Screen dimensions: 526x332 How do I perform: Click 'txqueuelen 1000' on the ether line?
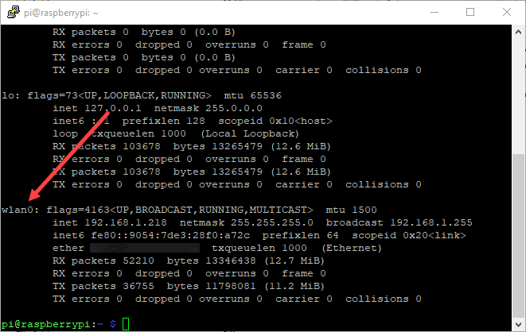(x=259, y=248)
